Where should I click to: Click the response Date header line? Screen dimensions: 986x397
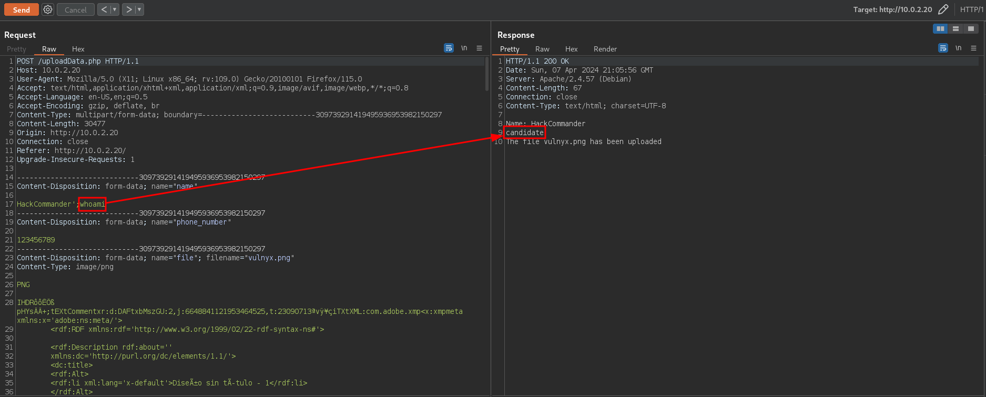(x=580, y=70)
